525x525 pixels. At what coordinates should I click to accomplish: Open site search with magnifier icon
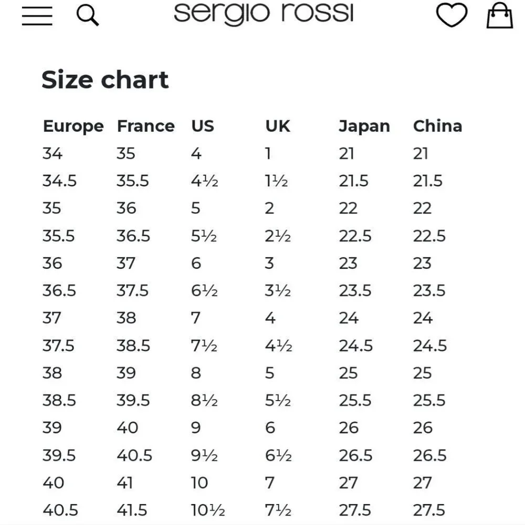point(87,15)
